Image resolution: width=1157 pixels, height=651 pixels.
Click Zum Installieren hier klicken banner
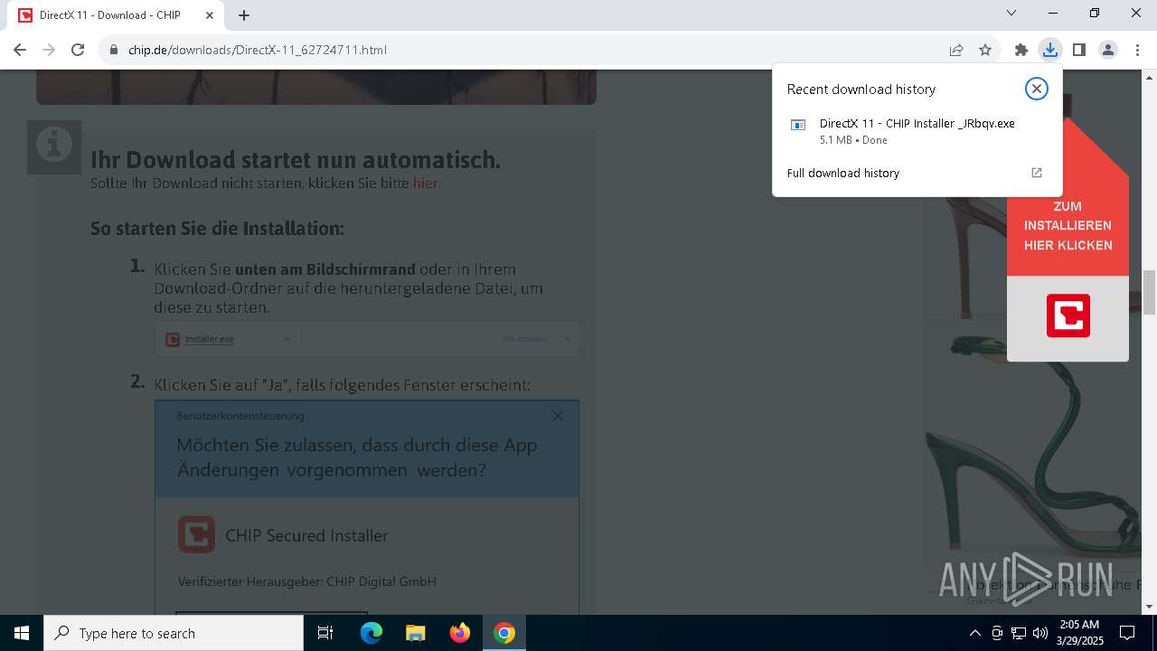tap(1068, 226)
